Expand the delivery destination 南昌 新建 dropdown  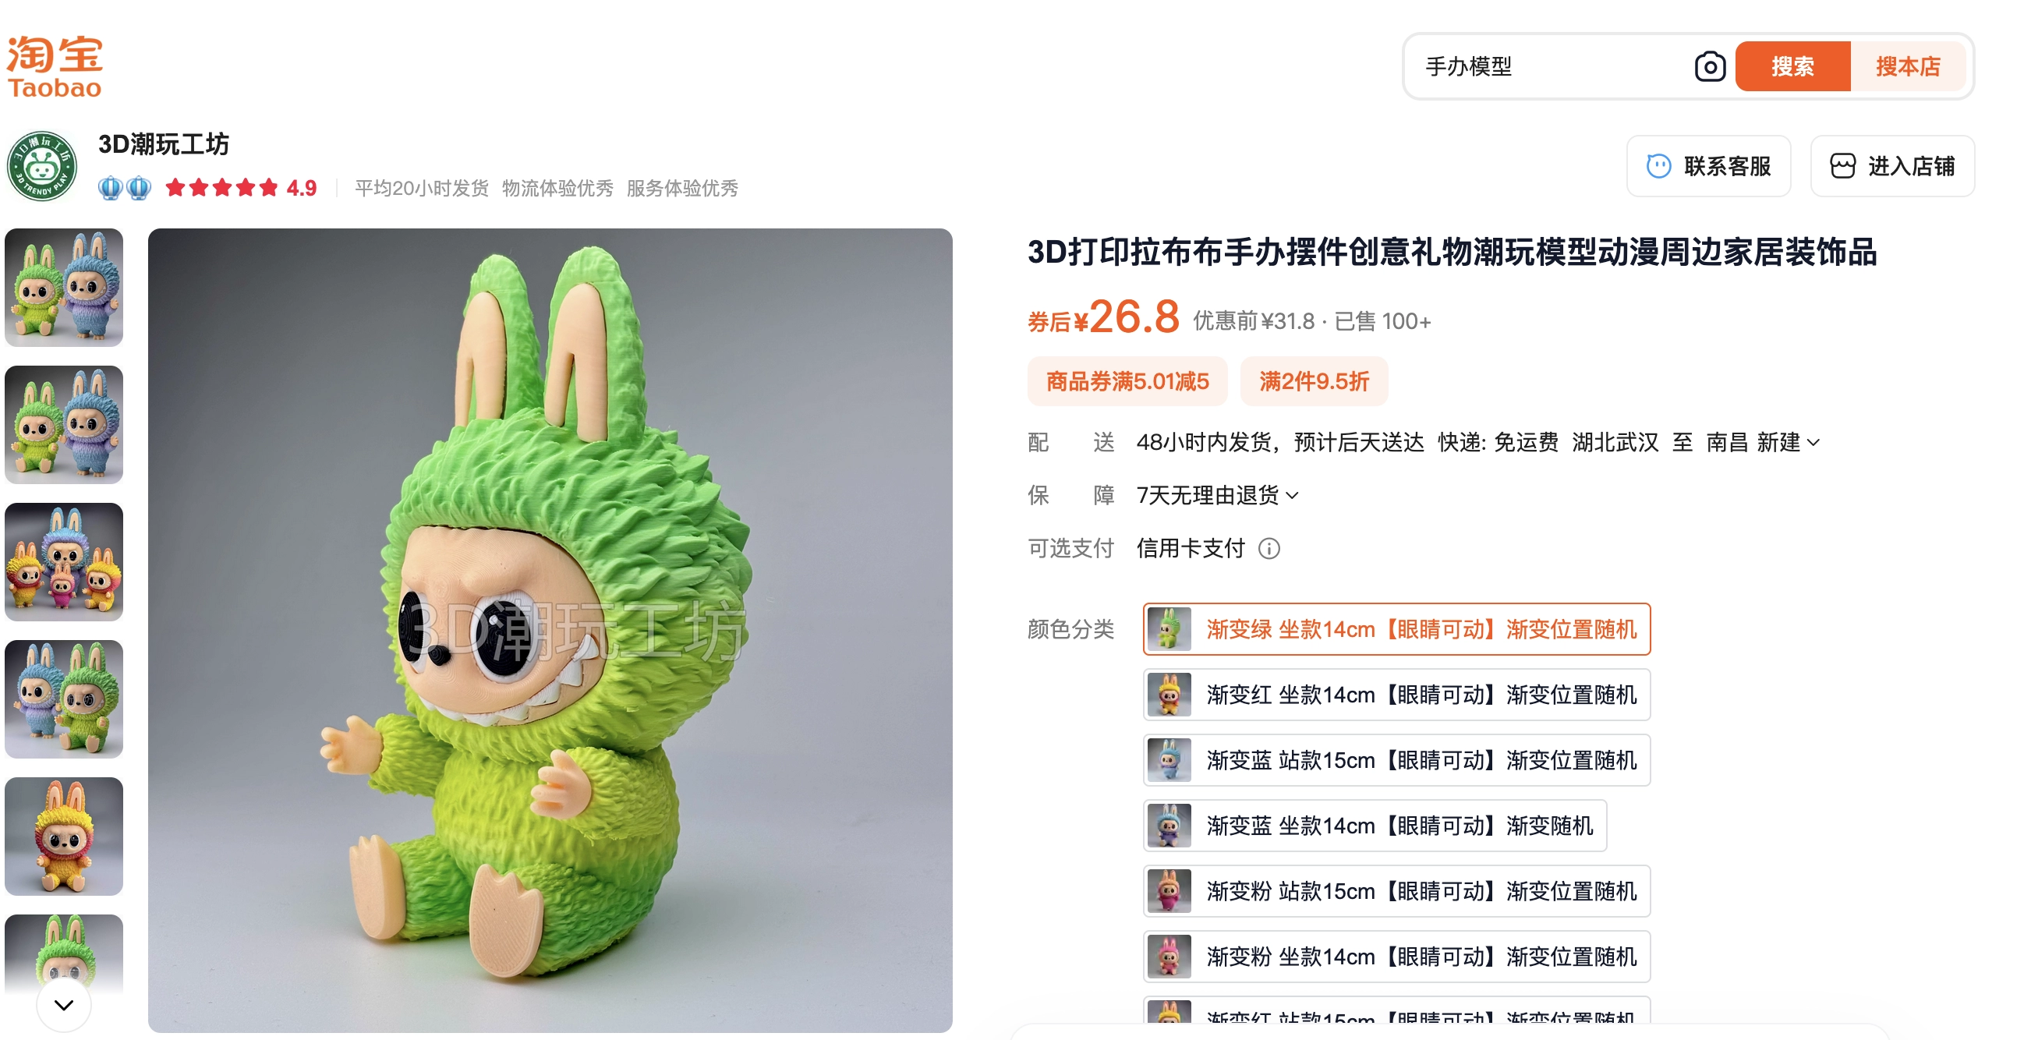(x=1762, y=442)
